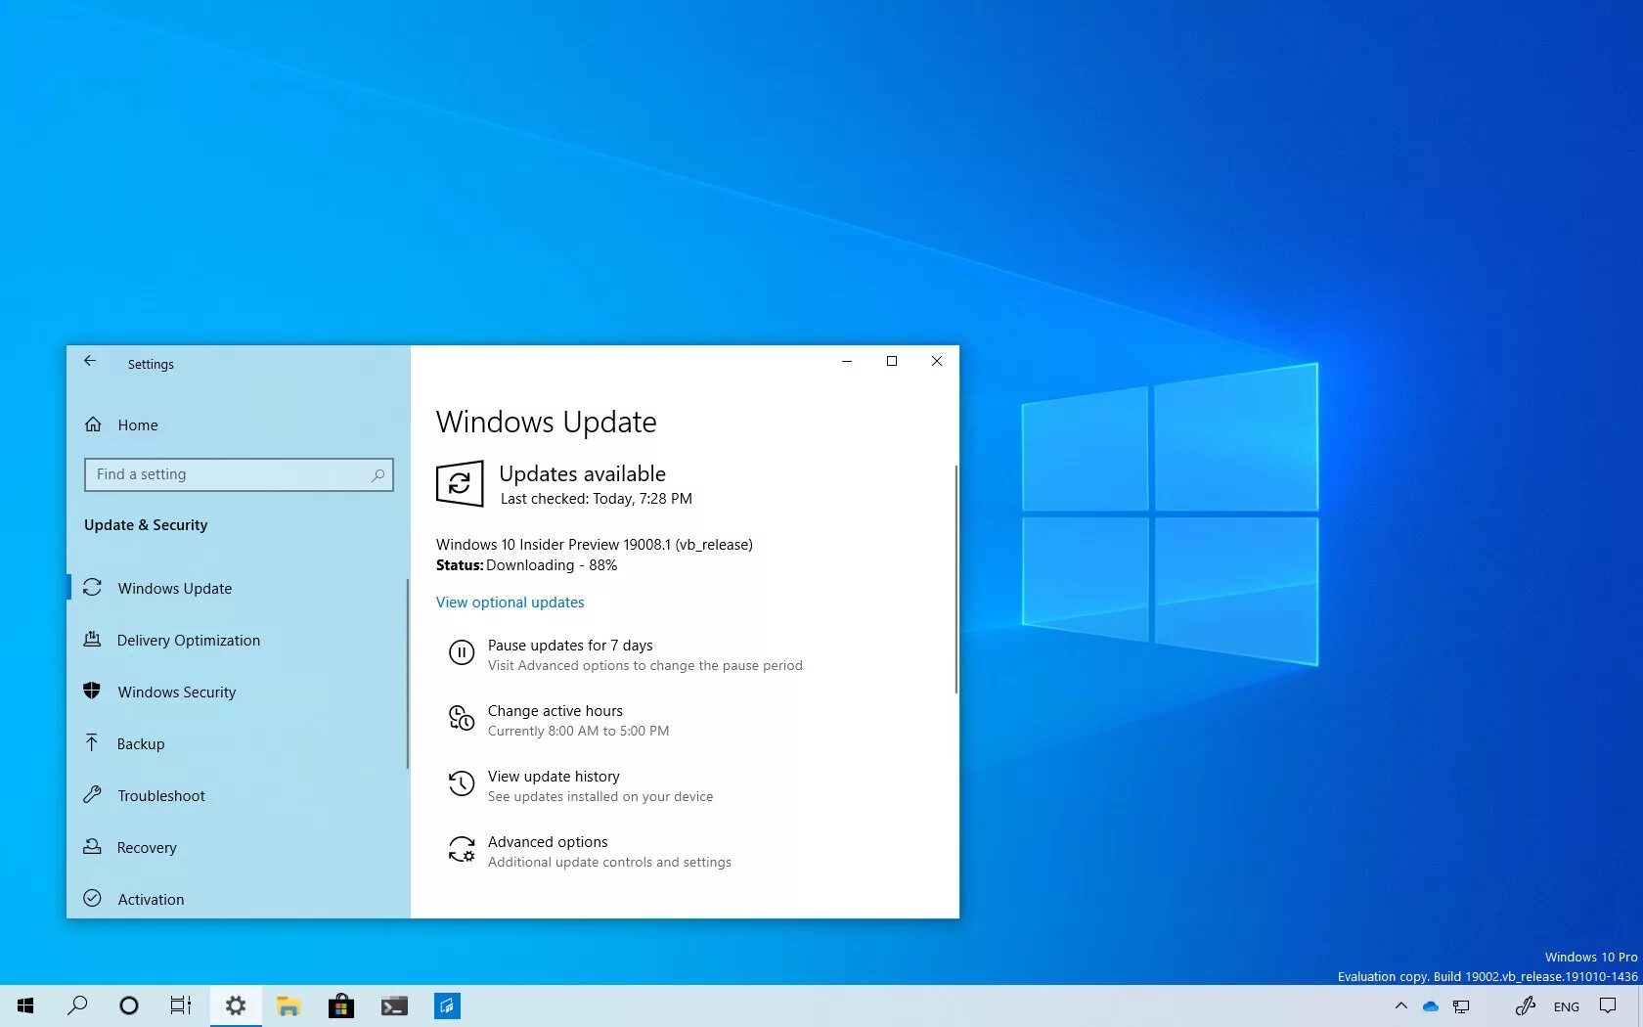This screenshot has height=1027, width=1643.
Task: Open File Explorer from the taskbar
Action: click(x=289, y=1005)
